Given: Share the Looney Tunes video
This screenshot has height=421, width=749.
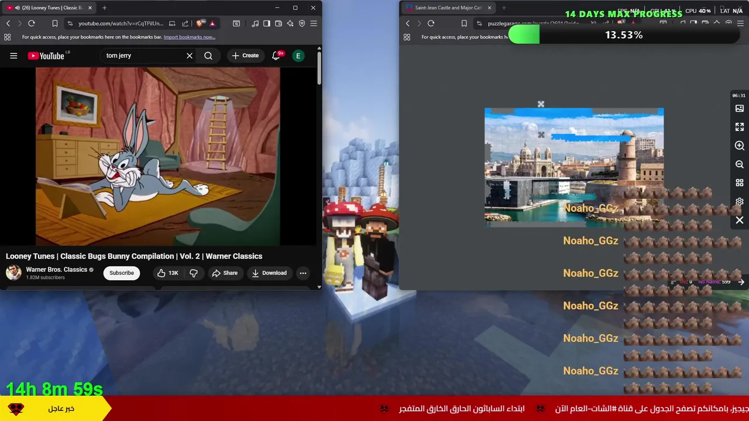Looking at the screenshot, I should pos(225,273).
